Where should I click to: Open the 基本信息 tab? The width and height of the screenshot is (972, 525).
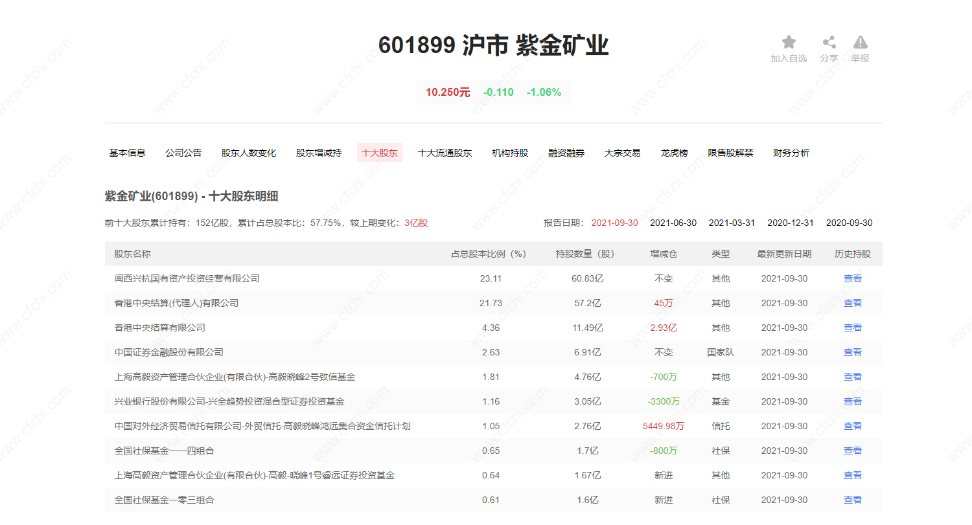127,153
